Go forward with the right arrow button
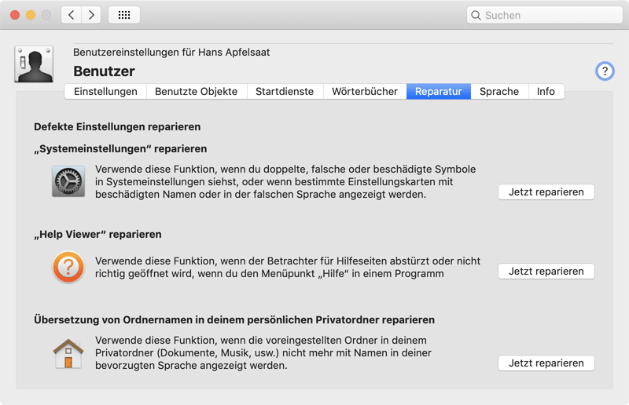This screenshot has width=629, height=405. (x=91, y=15)
